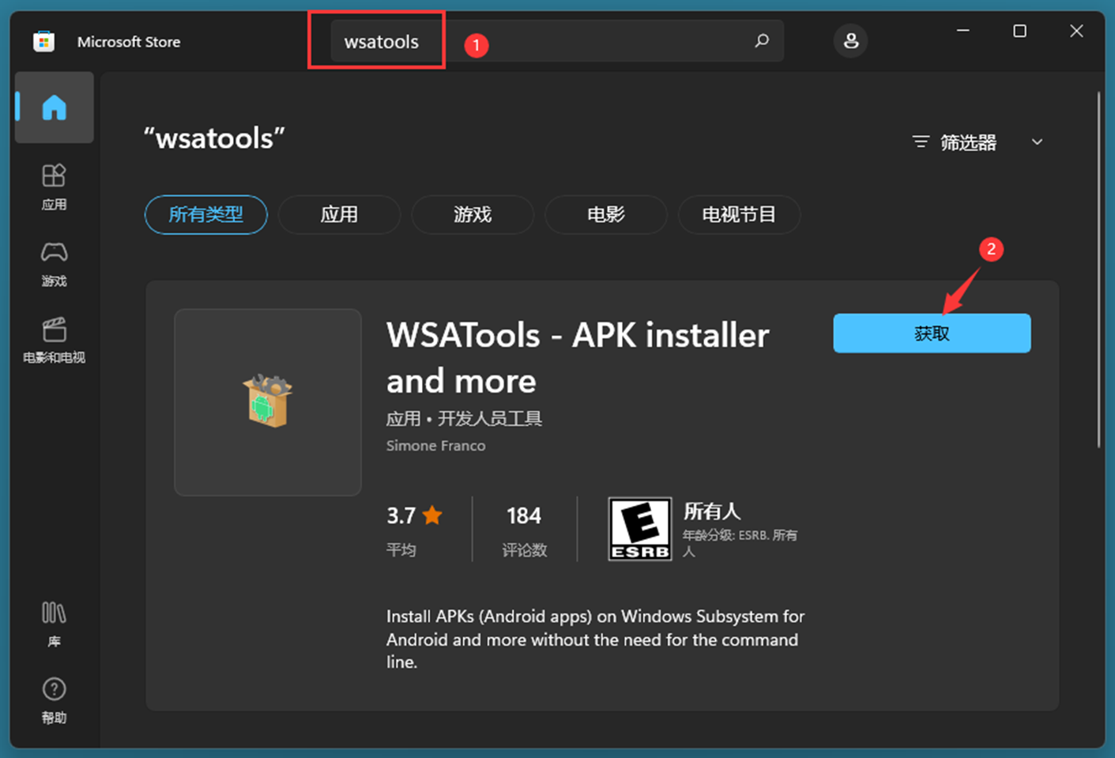The image size is (1115, 758).
Task: Open 应用 section in sidebar
Action: coord(54,187)
